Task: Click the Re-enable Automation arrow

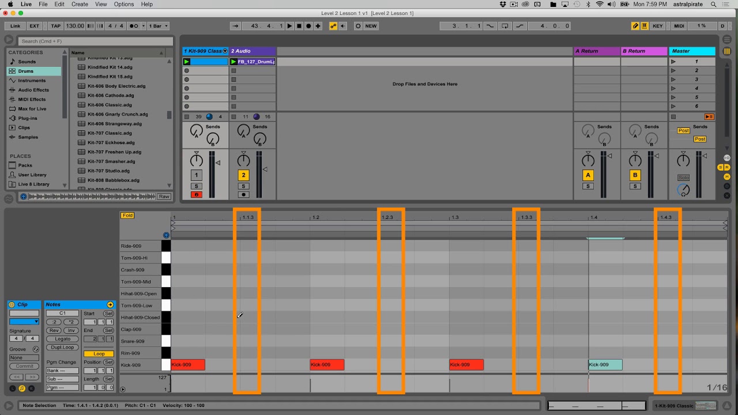Action: click(343, 26)
